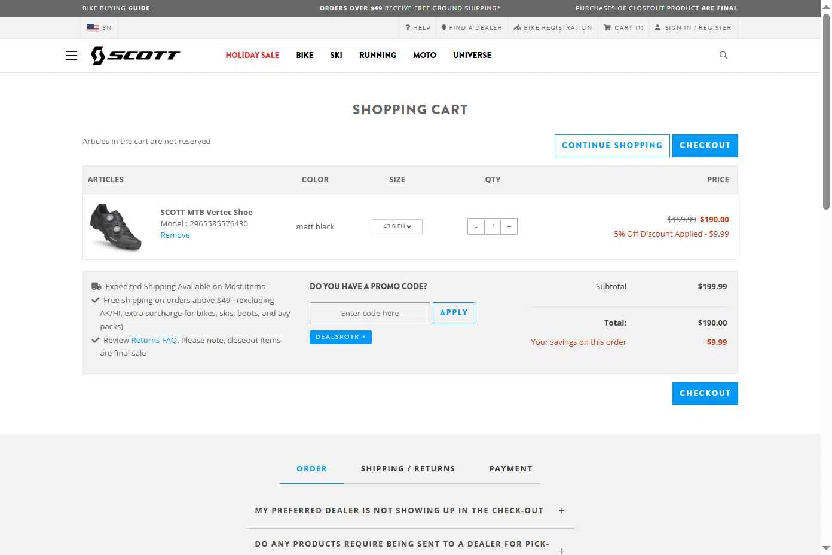This screenshot has height=555, width=832.
Task: Open the Universe menu
Action: pos(472,55)
